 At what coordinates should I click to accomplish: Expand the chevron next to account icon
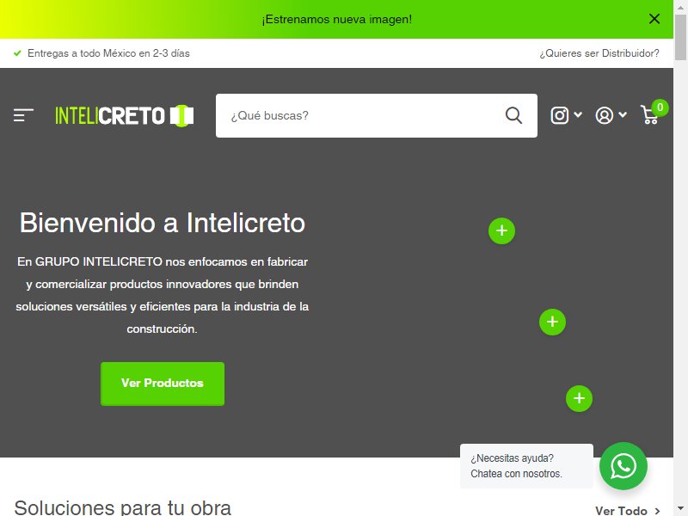tap(623, 115)
